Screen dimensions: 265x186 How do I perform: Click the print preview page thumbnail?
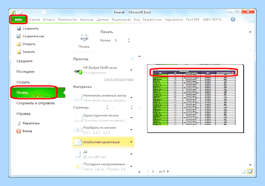pyautogui.click(x=195, y=98)
